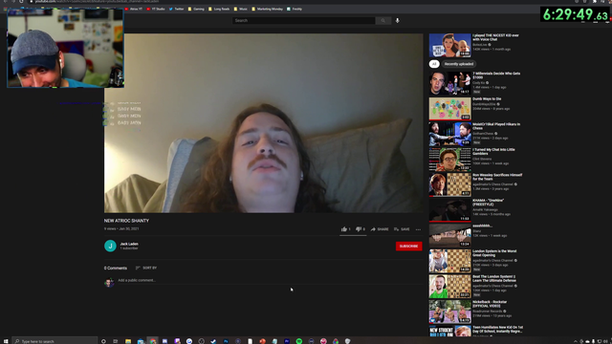Open the Gaming bookmarks folder
This screenshot has width=612, height=344.
coord(196,9)
